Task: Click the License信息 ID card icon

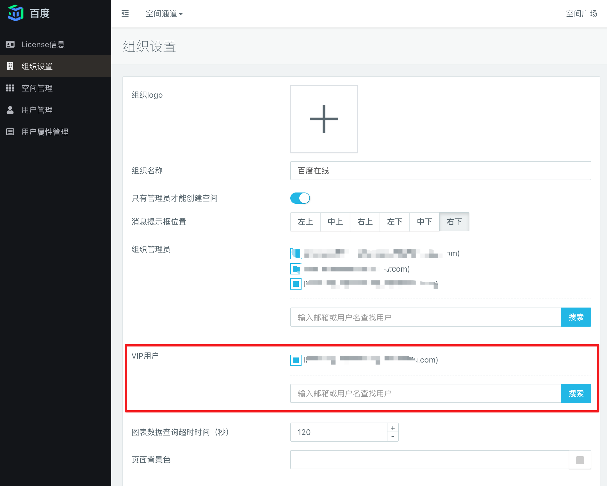Action: [10, 44]
